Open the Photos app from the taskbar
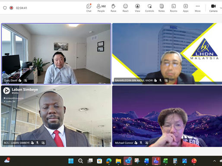The height and width of the screenshot is (166, 222). (184, 161)
